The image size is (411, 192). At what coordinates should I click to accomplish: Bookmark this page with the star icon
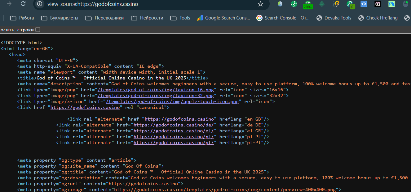point(260,4)
